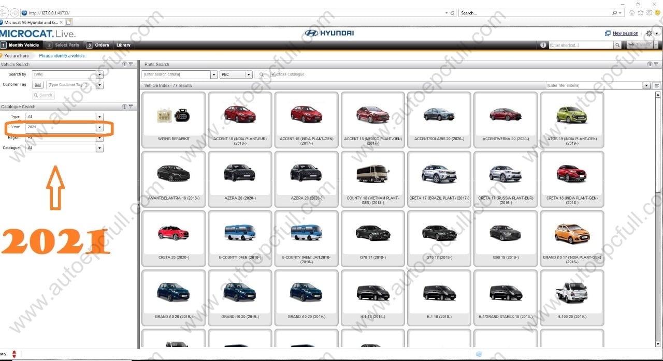Screen dimensions: 663x361
Task: Select the G90 19 (2019-) catalogue
Action: click(x=505, y=238)
